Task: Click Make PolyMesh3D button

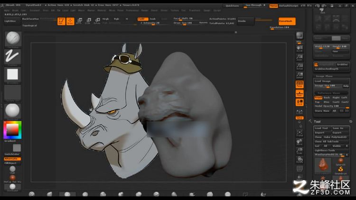Action: coord(336,137)
